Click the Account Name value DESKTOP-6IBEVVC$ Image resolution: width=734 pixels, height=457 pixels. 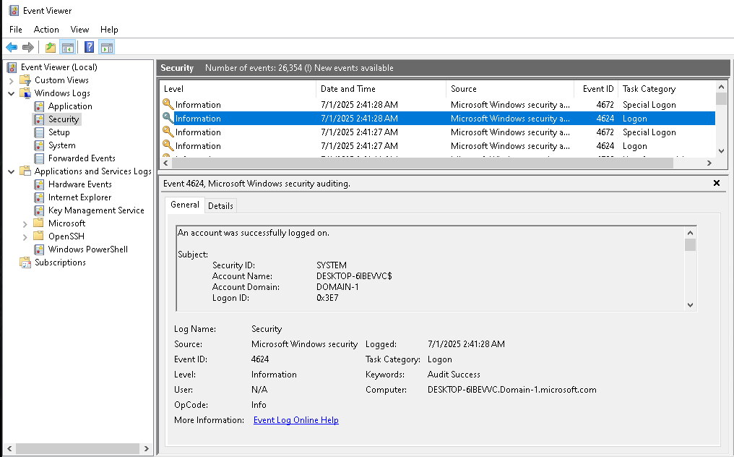click(x=355, y=276)
